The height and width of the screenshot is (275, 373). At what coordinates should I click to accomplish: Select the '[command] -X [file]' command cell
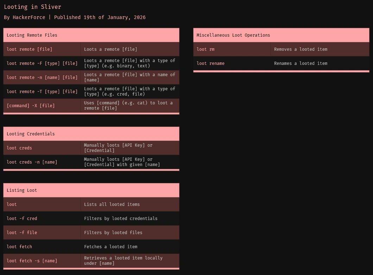[42, 105]
